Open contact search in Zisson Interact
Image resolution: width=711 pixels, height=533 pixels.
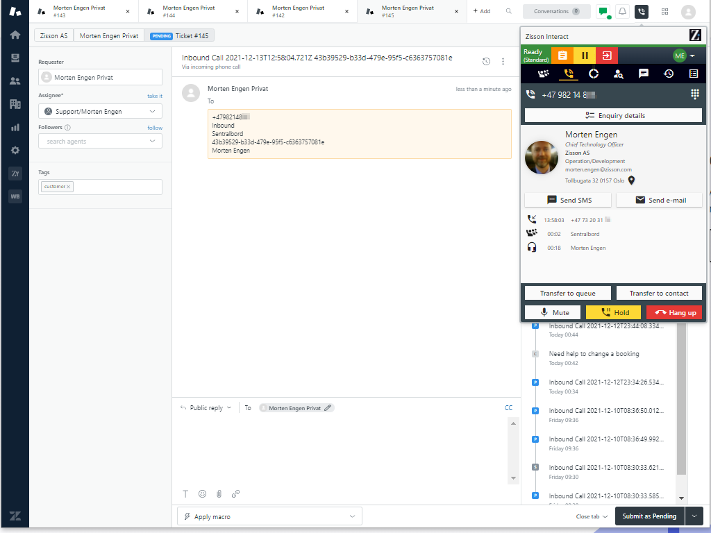pyautogui.click(x=618, y=74)
